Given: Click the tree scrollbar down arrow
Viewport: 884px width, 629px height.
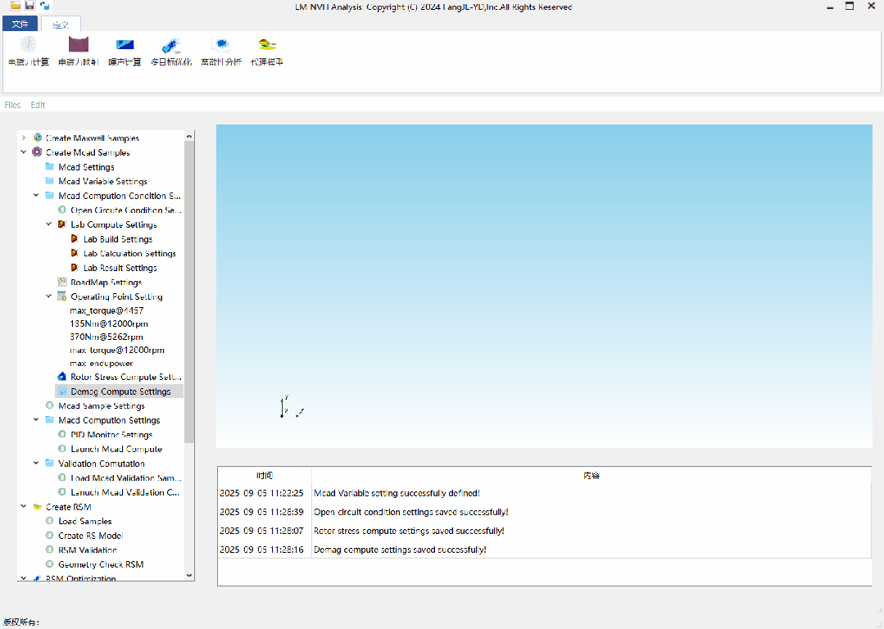Looking at the screenshot, I should pyautogui.click(x=190, y=575).
